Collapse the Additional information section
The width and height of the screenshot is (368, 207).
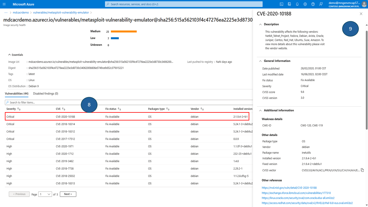(x=260, y=110)
